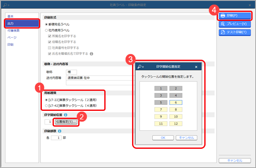Click the 印刷部数 copies field
Viewport: 256px width, 168px height.
pyautogui.click(x=56, y=138)
